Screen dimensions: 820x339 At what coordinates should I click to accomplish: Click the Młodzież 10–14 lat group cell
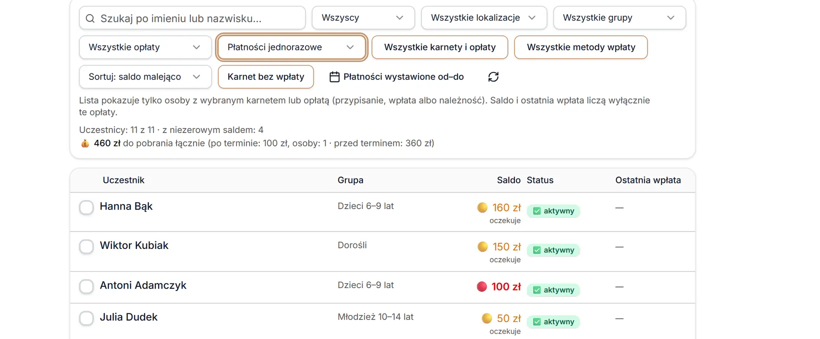tap(375, 316)
